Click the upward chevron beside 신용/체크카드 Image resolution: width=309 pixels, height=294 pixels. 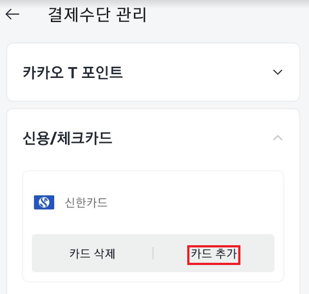coord(278,138)
